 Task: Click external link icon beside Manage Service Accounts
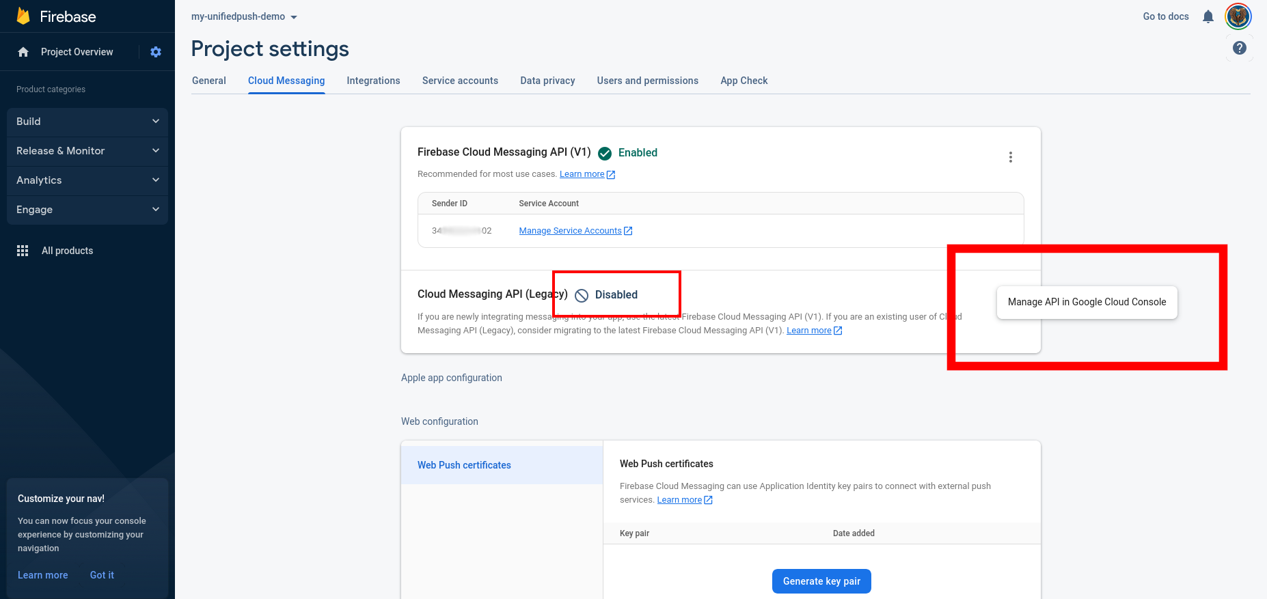click(x=629, y=231)
